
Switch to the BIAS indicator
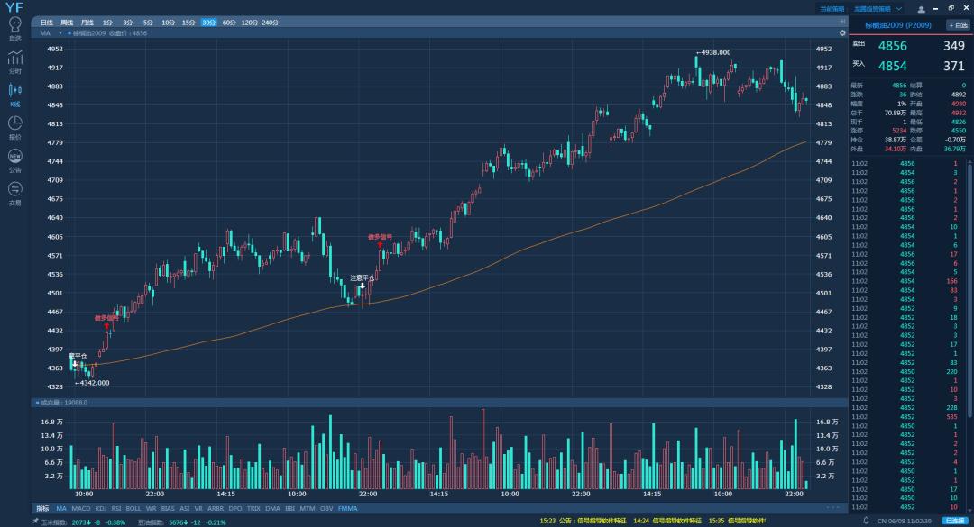coord(168,508)
